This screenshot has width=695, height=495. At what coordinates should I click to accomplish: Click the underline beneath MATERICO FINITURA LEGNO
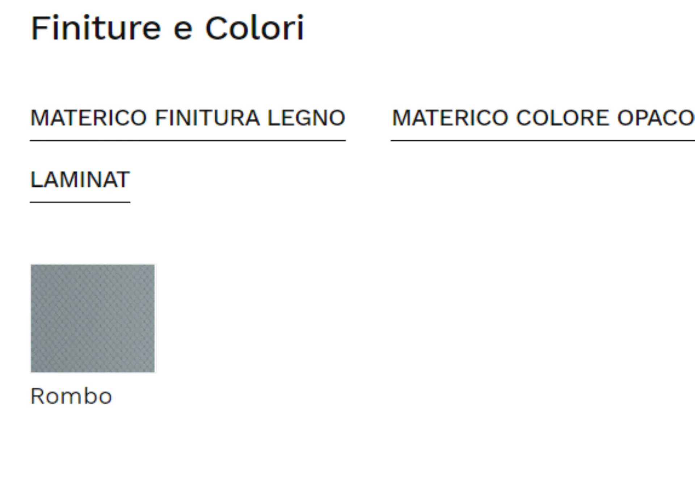188,140
